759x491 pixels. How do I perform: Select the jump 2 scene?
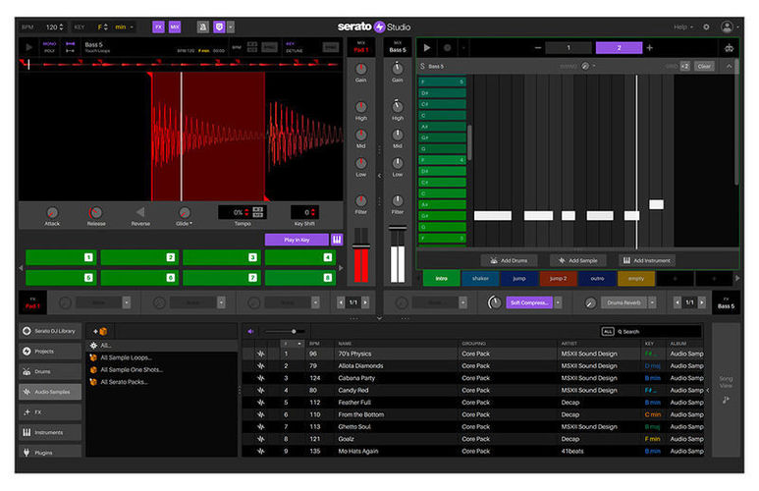pyautogui.click(x=558, y=279)
